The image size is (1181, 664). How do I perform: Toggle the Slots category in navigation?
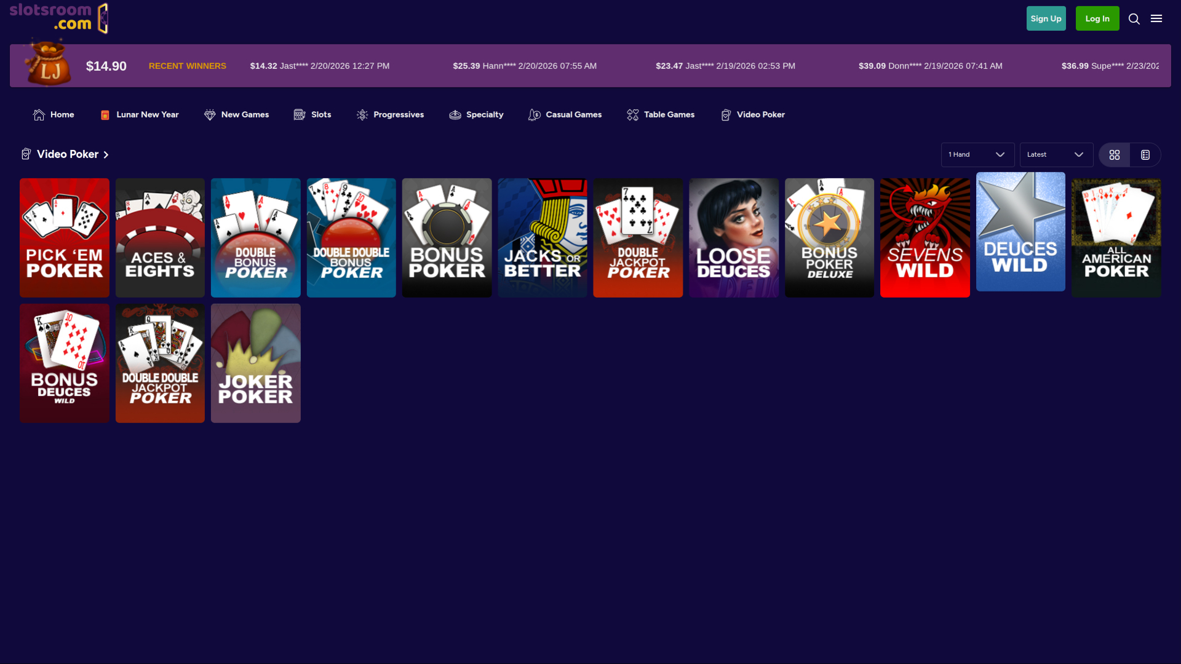click(x=300, y=114)
